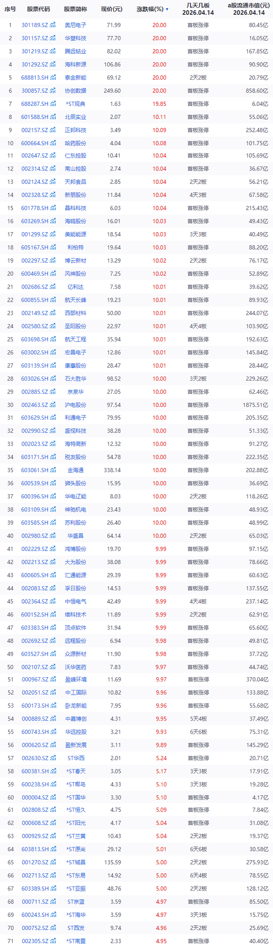The height and width of the screenshot is (948, 273).
Task: Click the chart icon for 001270.SZ
Action: point(53,862)
